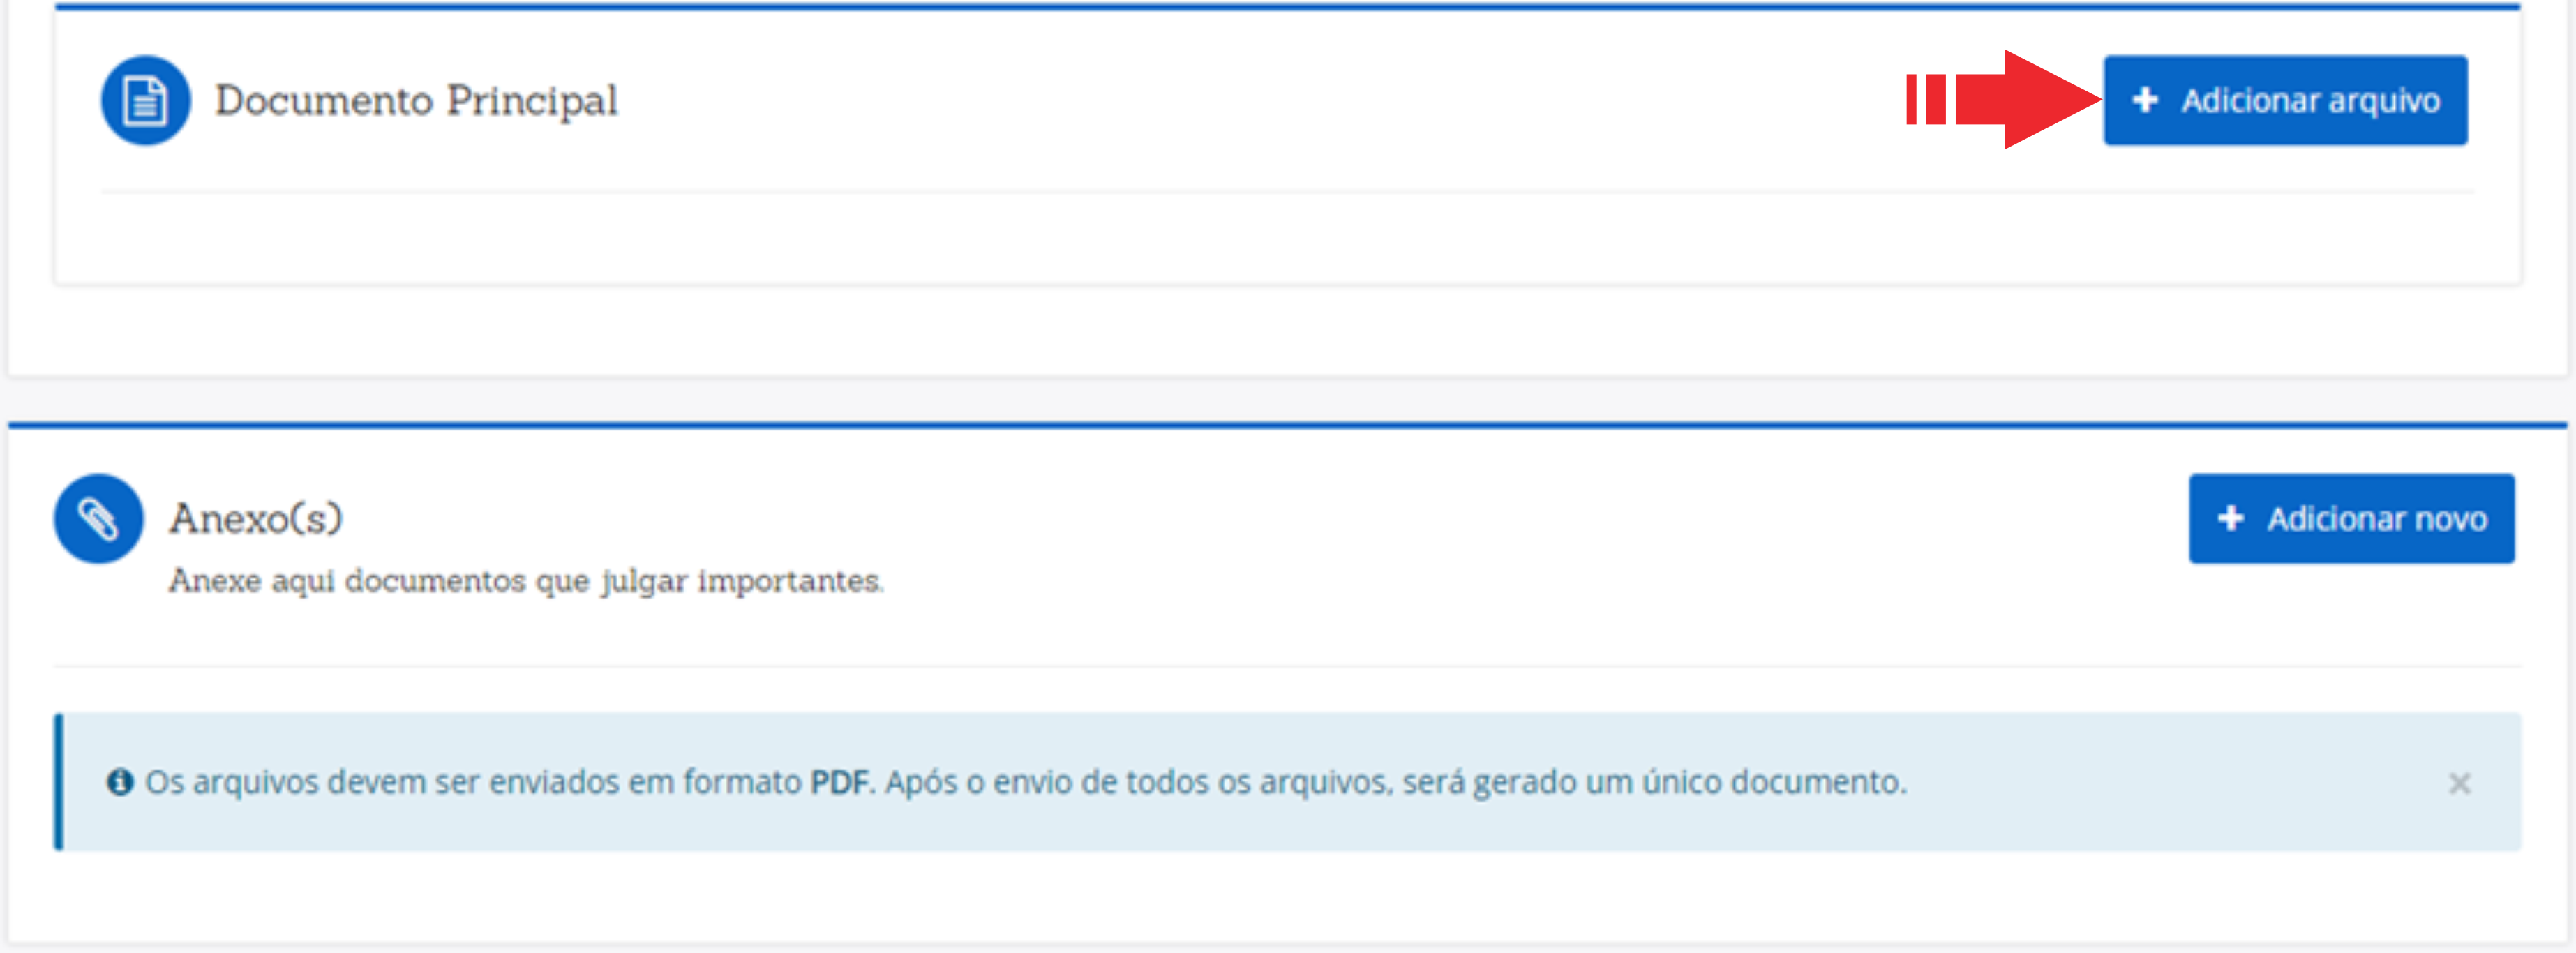
Task: Dismiss the PDF format notice
Action: click(2459, 783)
